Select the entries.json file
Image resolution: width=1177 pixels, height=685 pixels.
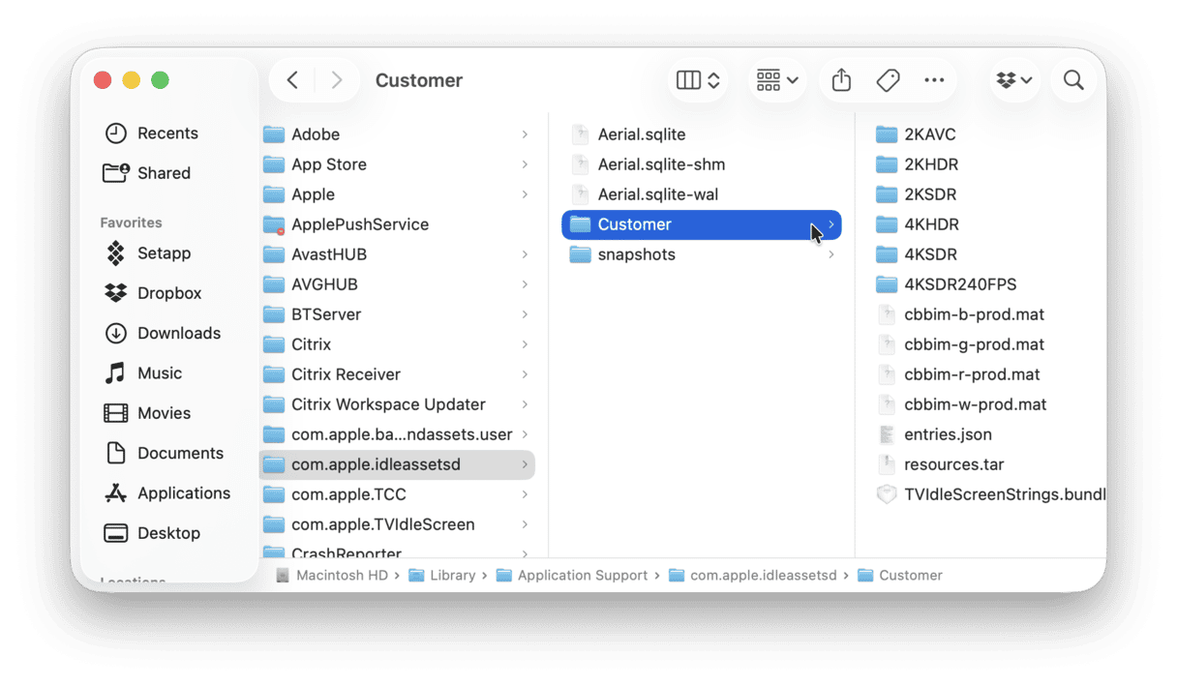(947, 434)
